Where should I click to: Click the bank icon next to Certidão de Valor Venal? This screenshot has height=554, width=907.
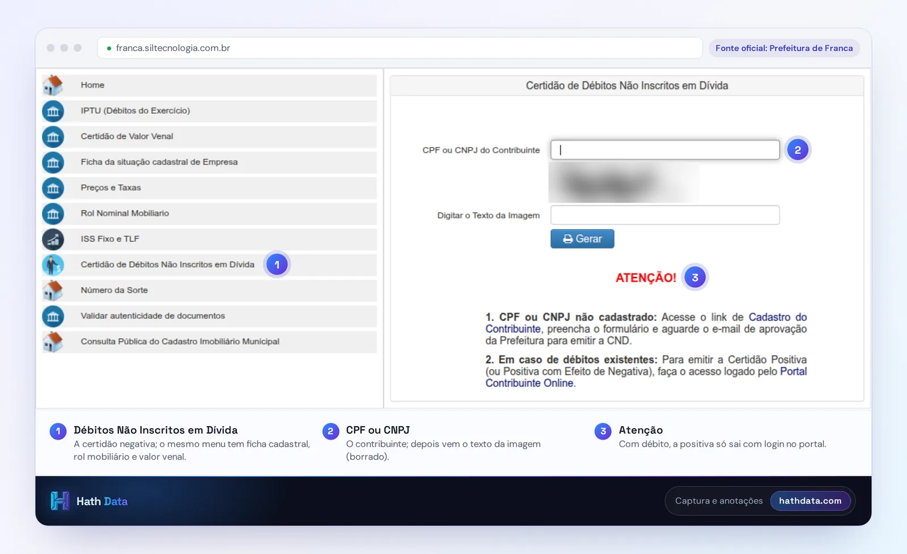click(x=53, y=137)
